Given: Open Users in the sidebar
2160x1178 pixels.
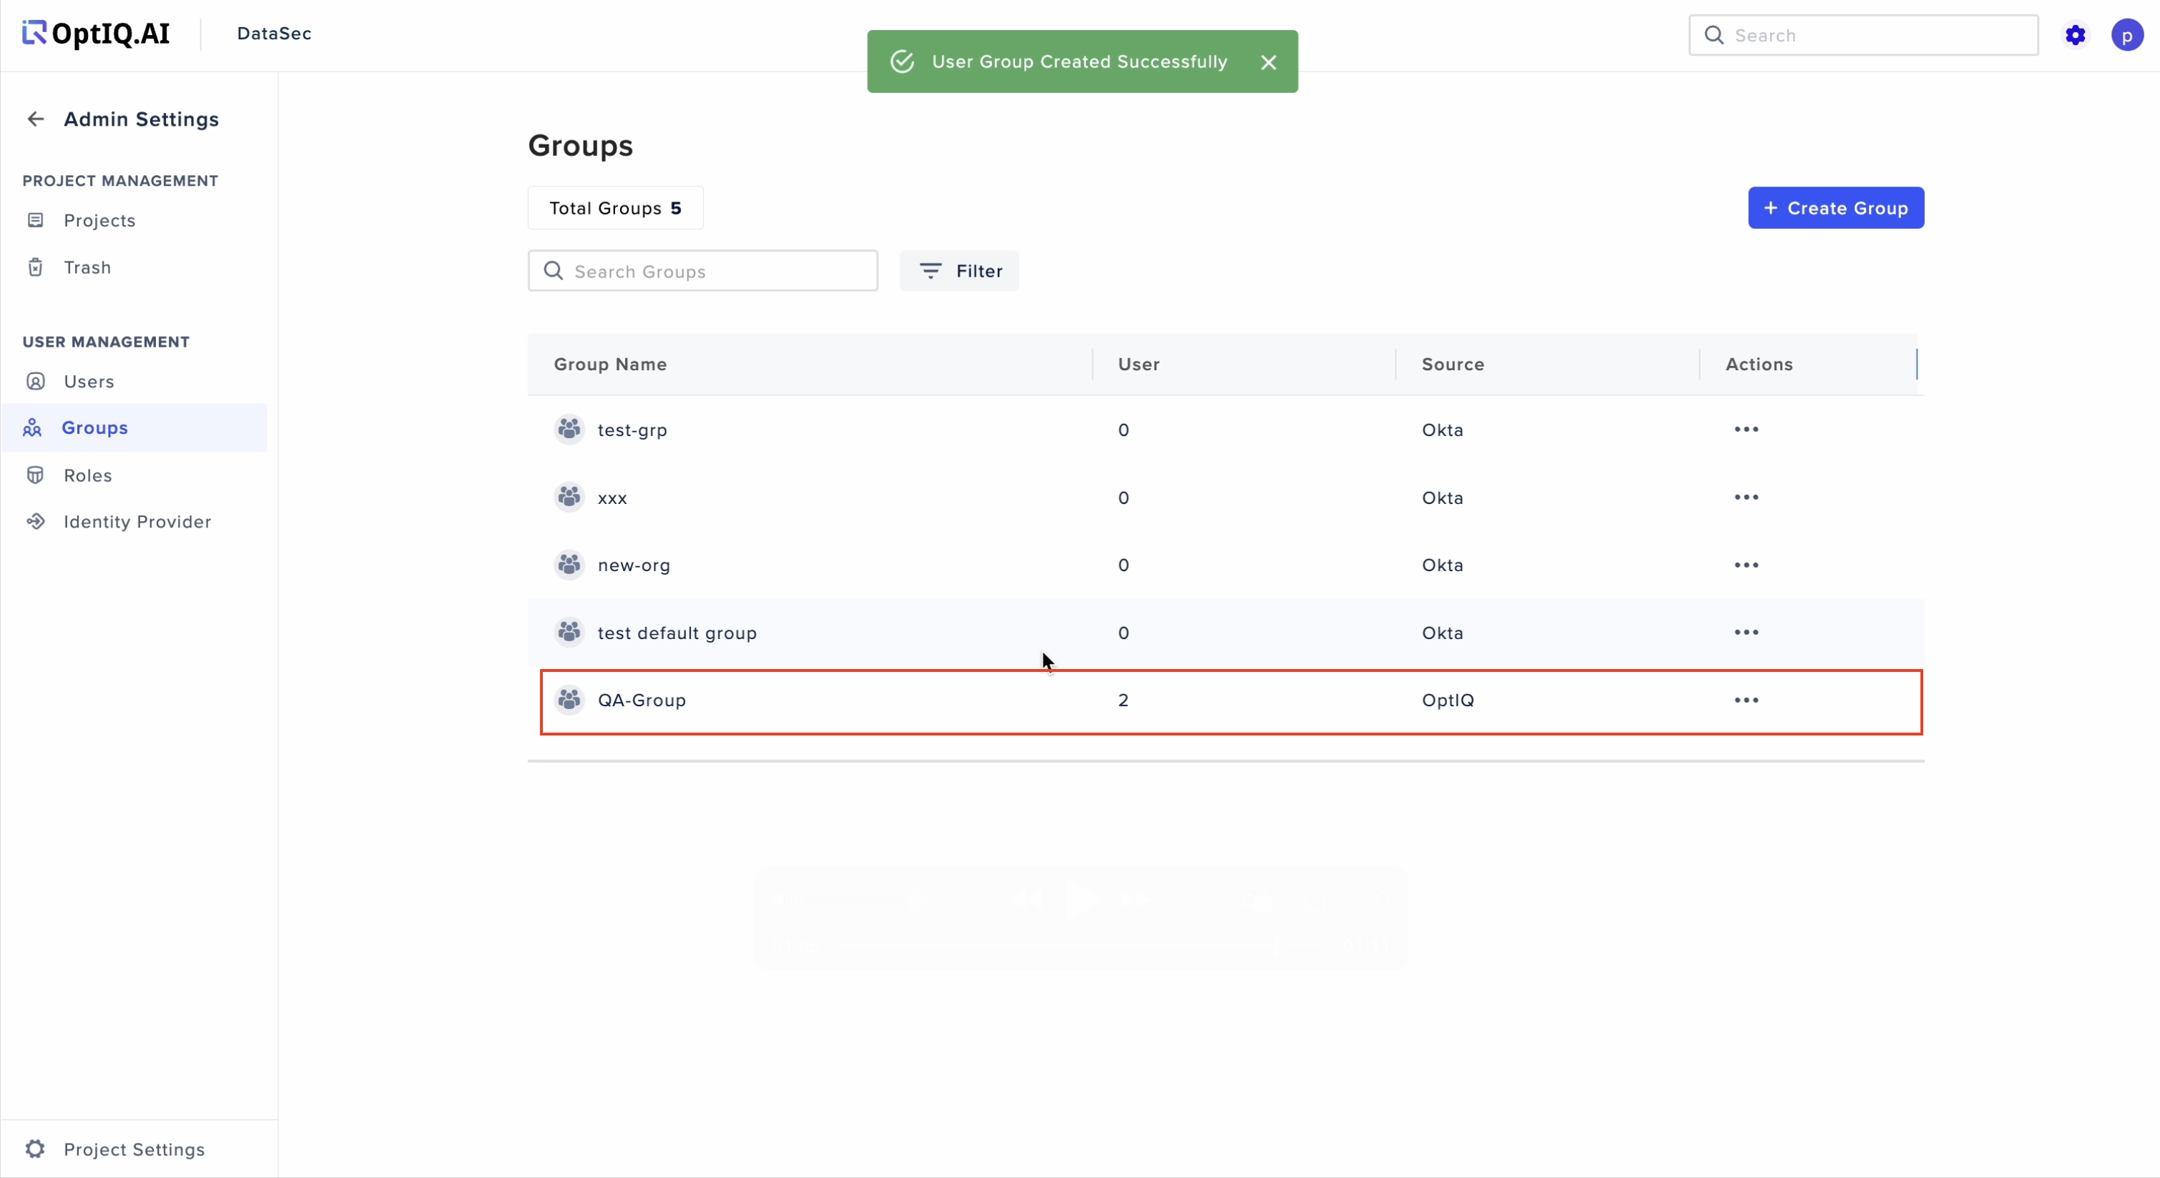Looking at the screenshot, I should click(89, 381).
